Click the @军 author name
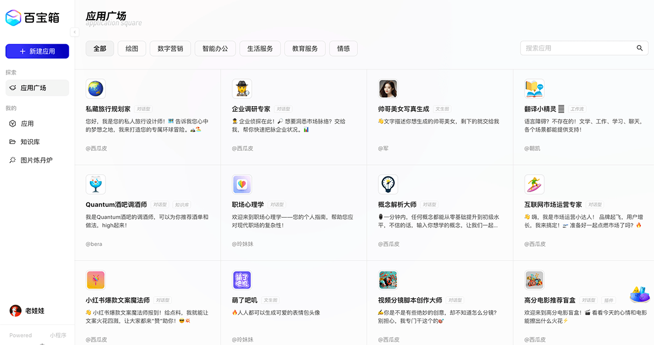Screen dimensions: 654x345 (384, 148)
